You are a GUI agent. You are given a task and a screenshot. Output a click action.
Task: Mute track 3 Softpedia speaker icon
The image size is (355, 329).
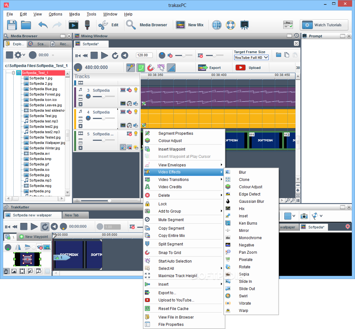point(129,90)
